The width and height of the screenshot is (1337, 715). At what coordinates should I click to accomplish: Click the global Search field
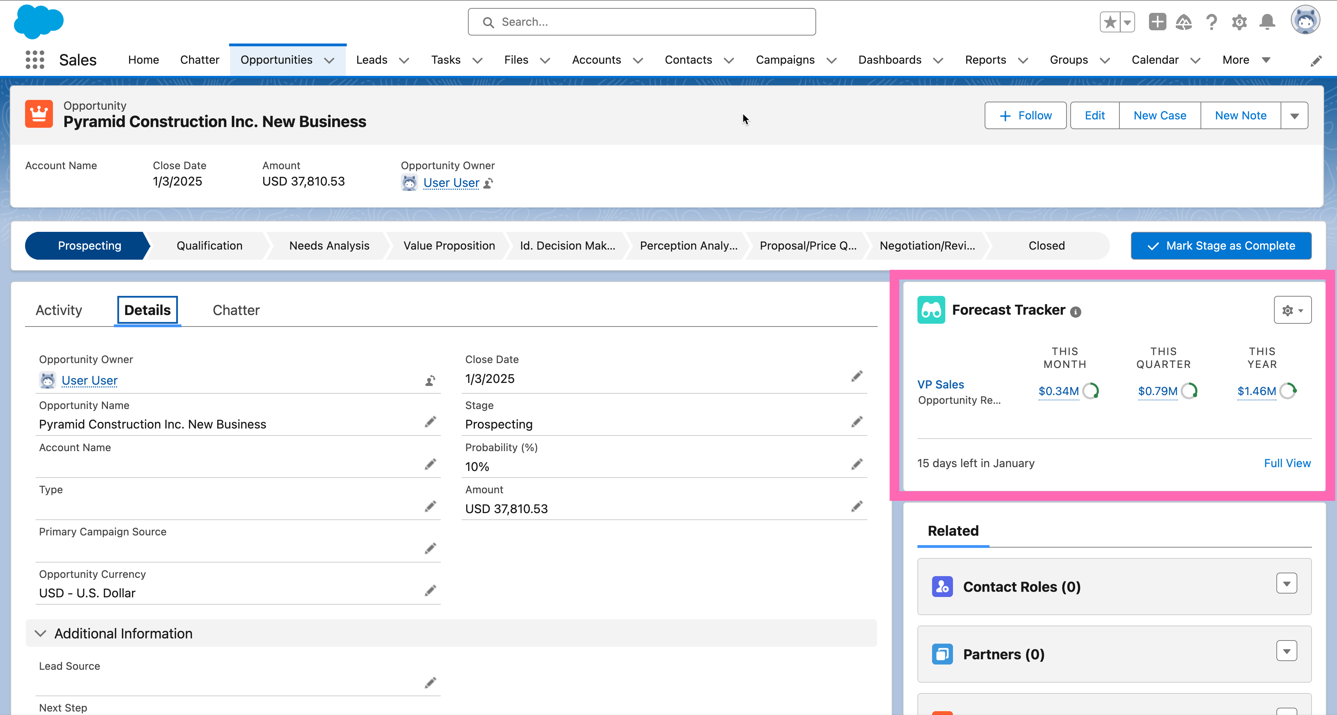click(x=641, y=22)
